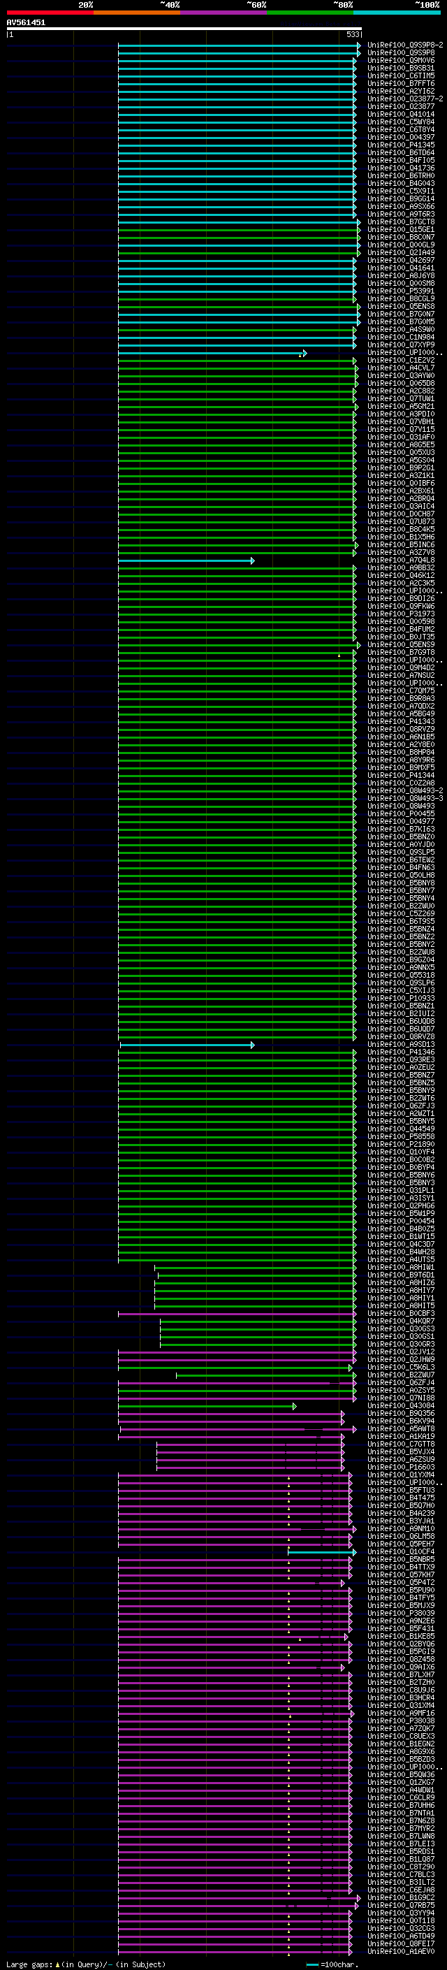The width and height of the screenshot is (447, 1970).
Task: Select the UniRef100_A9SD13 label
Action: point(401,1045)
